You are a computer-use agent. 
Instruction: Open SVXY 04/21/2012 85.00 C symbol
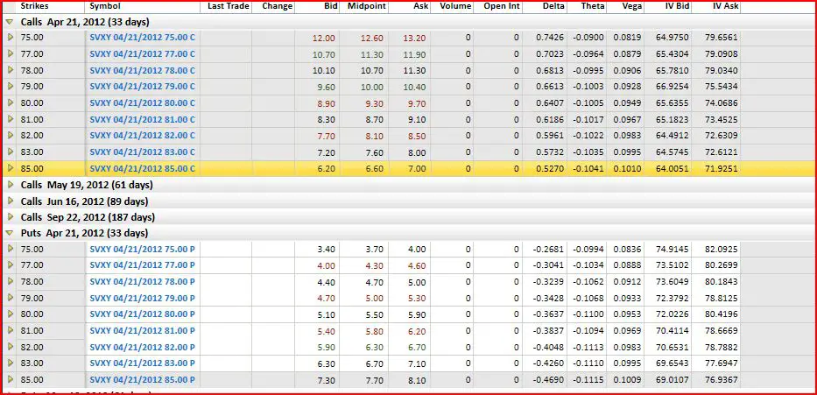pos(142,168)
